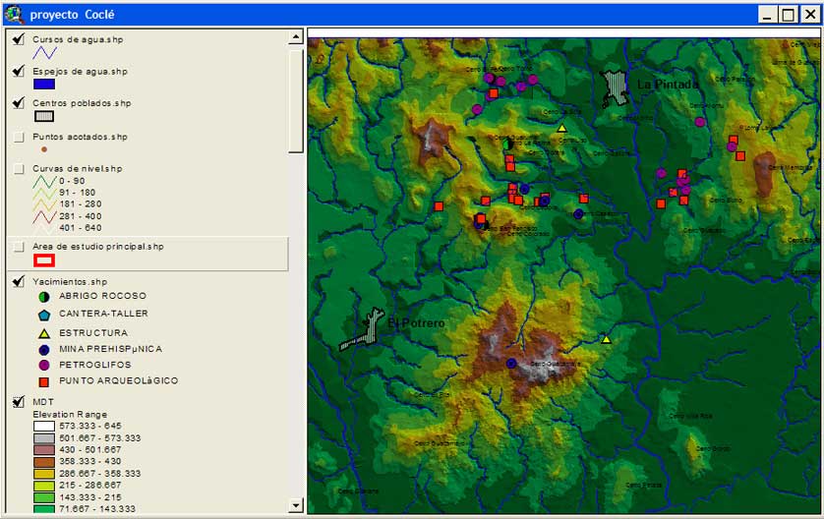The image size is (824, 519).
Task: Uncheck the Yacimientos.shp layer checkbox
Action: (x=18, y=281)
